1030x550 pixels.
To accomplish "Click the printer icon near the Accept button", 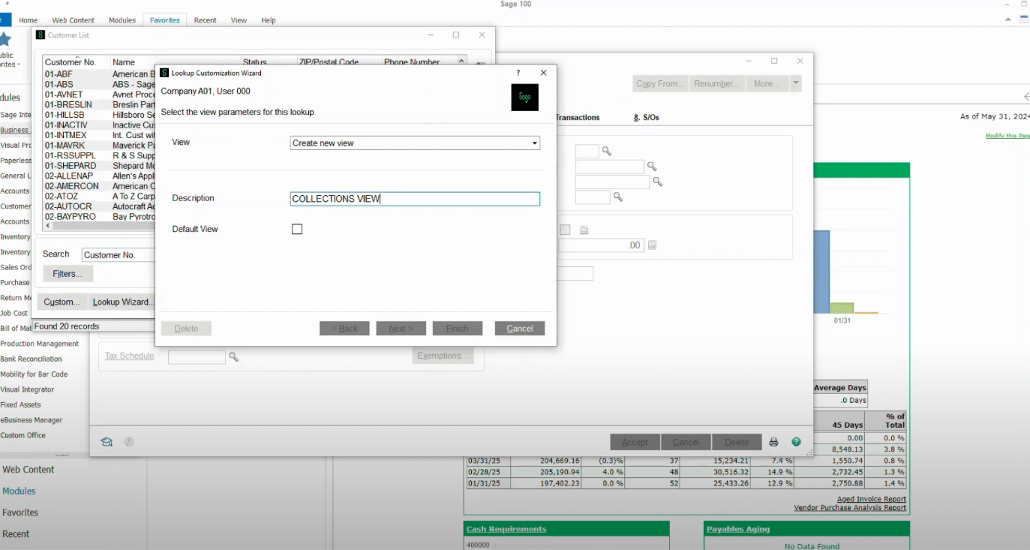I will click(x=775, y=441).
